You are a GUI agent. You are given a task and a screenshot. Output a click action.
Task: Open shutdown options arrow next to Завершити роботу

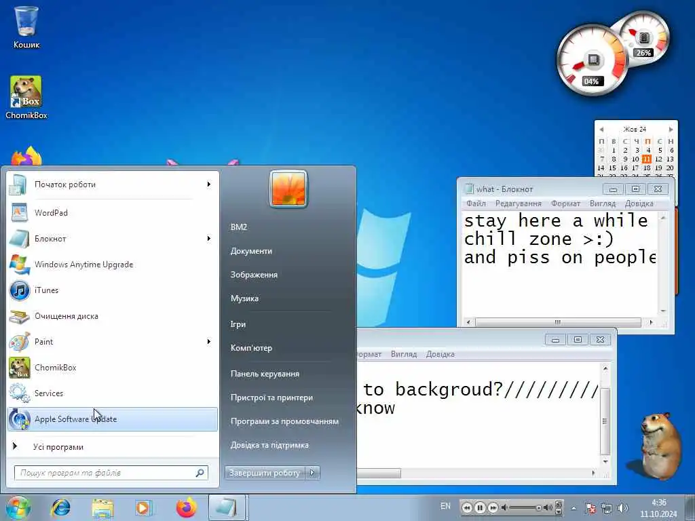[x=312, y=473]
